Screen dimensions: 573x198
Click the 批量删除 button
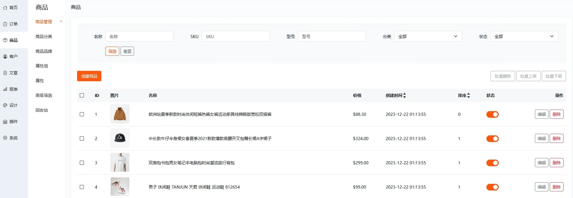[x=503, y=76]
